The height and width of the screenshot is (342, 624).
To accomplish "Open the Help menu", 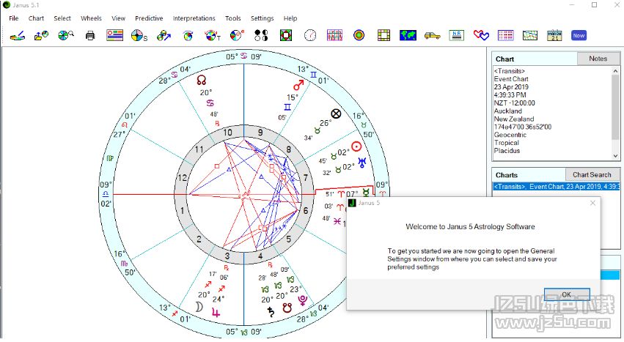I will [290, 18].
